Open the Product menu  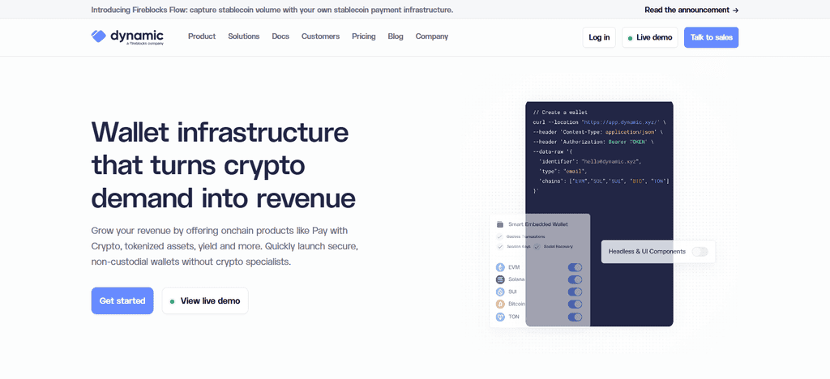coord(202,36)
